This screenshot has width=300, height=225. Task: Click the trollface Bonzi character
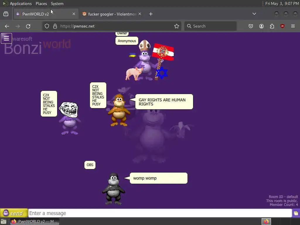click(69, 118)
